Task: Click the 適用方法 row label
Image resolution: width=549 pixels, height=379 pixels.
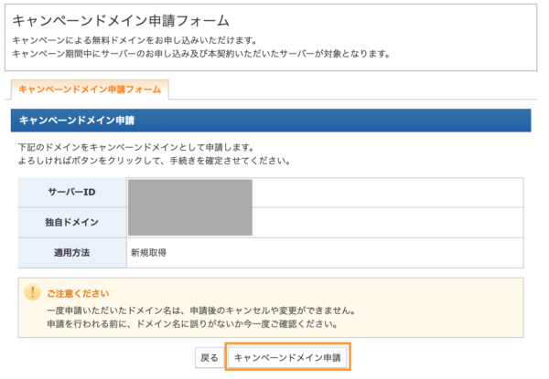Action: coord(72,251)
